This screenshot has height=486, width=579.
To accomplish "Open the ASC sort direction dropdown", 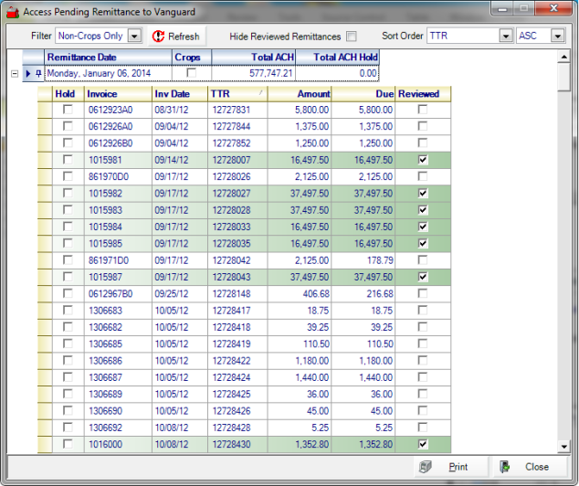I will (556, 37).
